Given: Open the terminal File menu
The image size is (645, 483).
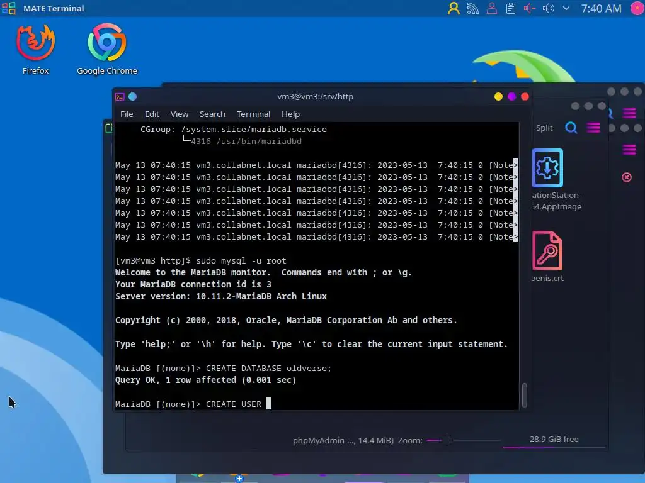Looking at the screenshot, I should [127, 114].
